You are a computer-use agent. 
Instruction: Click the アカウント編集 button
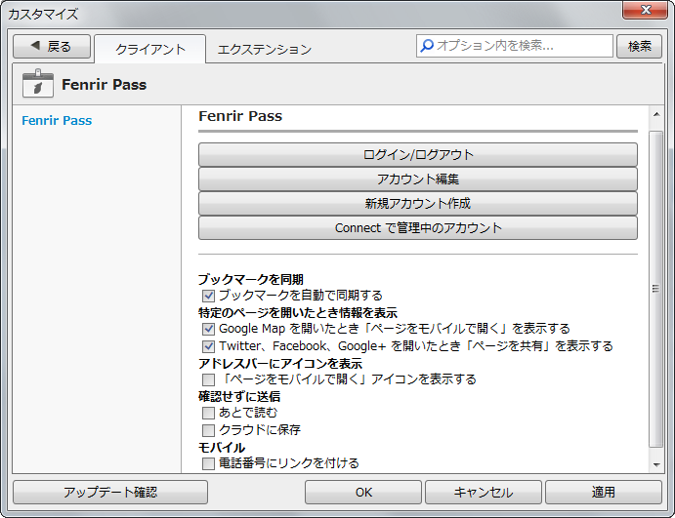(418, 179)
